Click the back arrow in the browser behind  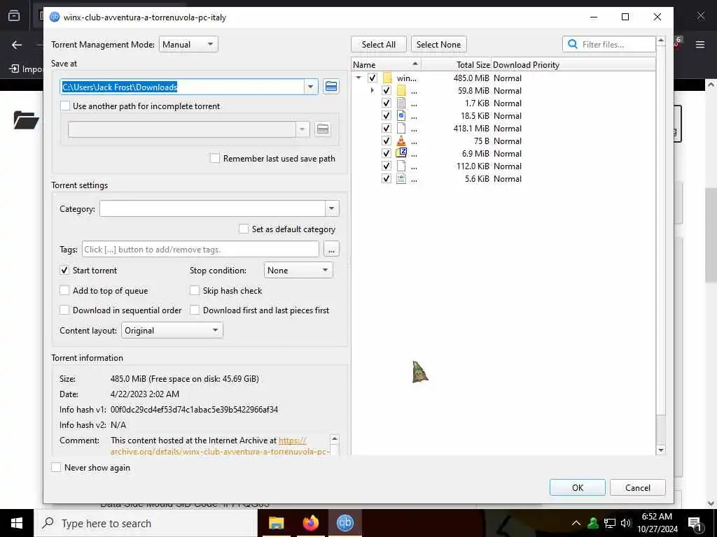click(x=17, y=45)
